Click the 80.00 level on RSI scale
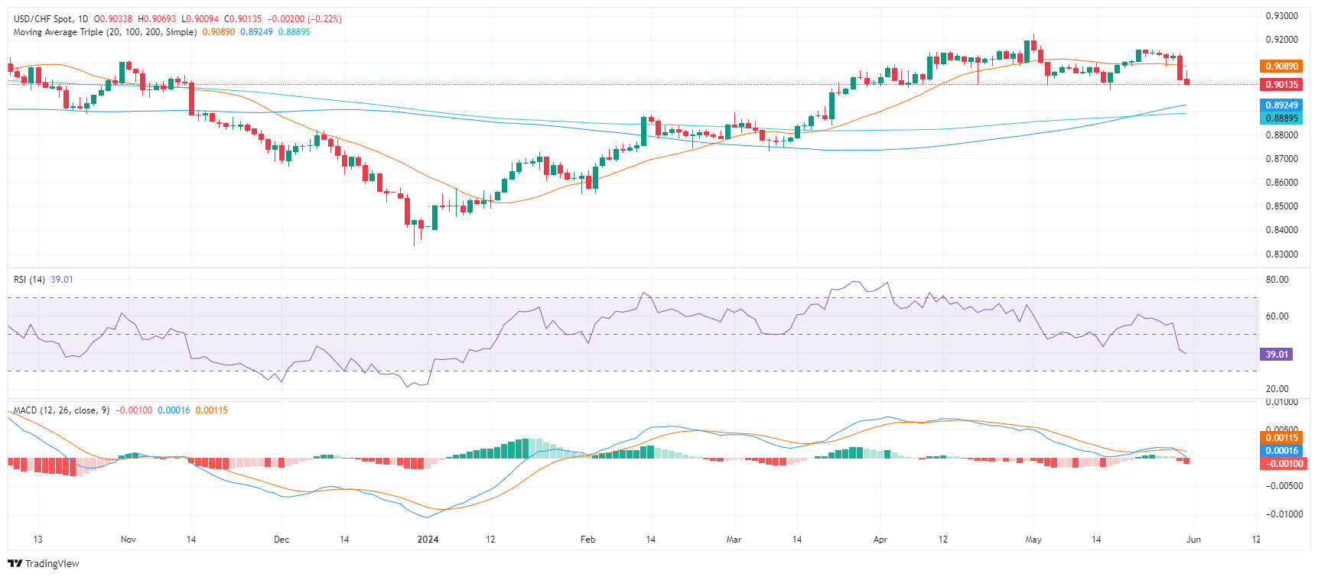 click(x=1277, y=280)
